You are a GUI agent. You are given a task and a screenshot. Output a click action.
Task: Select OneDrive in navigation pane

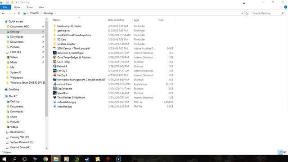click(x=14, y=90)
